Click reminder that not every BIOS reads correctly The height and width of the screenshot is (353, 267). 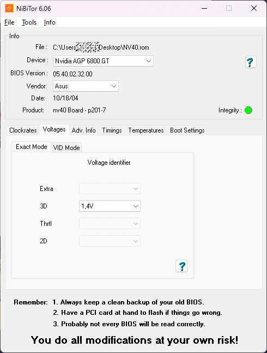pos(129,324)
